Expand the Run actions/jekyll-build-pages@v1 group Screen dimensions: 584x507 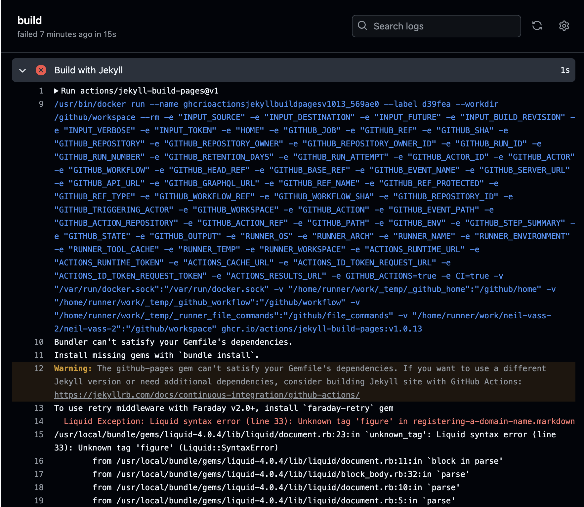pos(56,91)
